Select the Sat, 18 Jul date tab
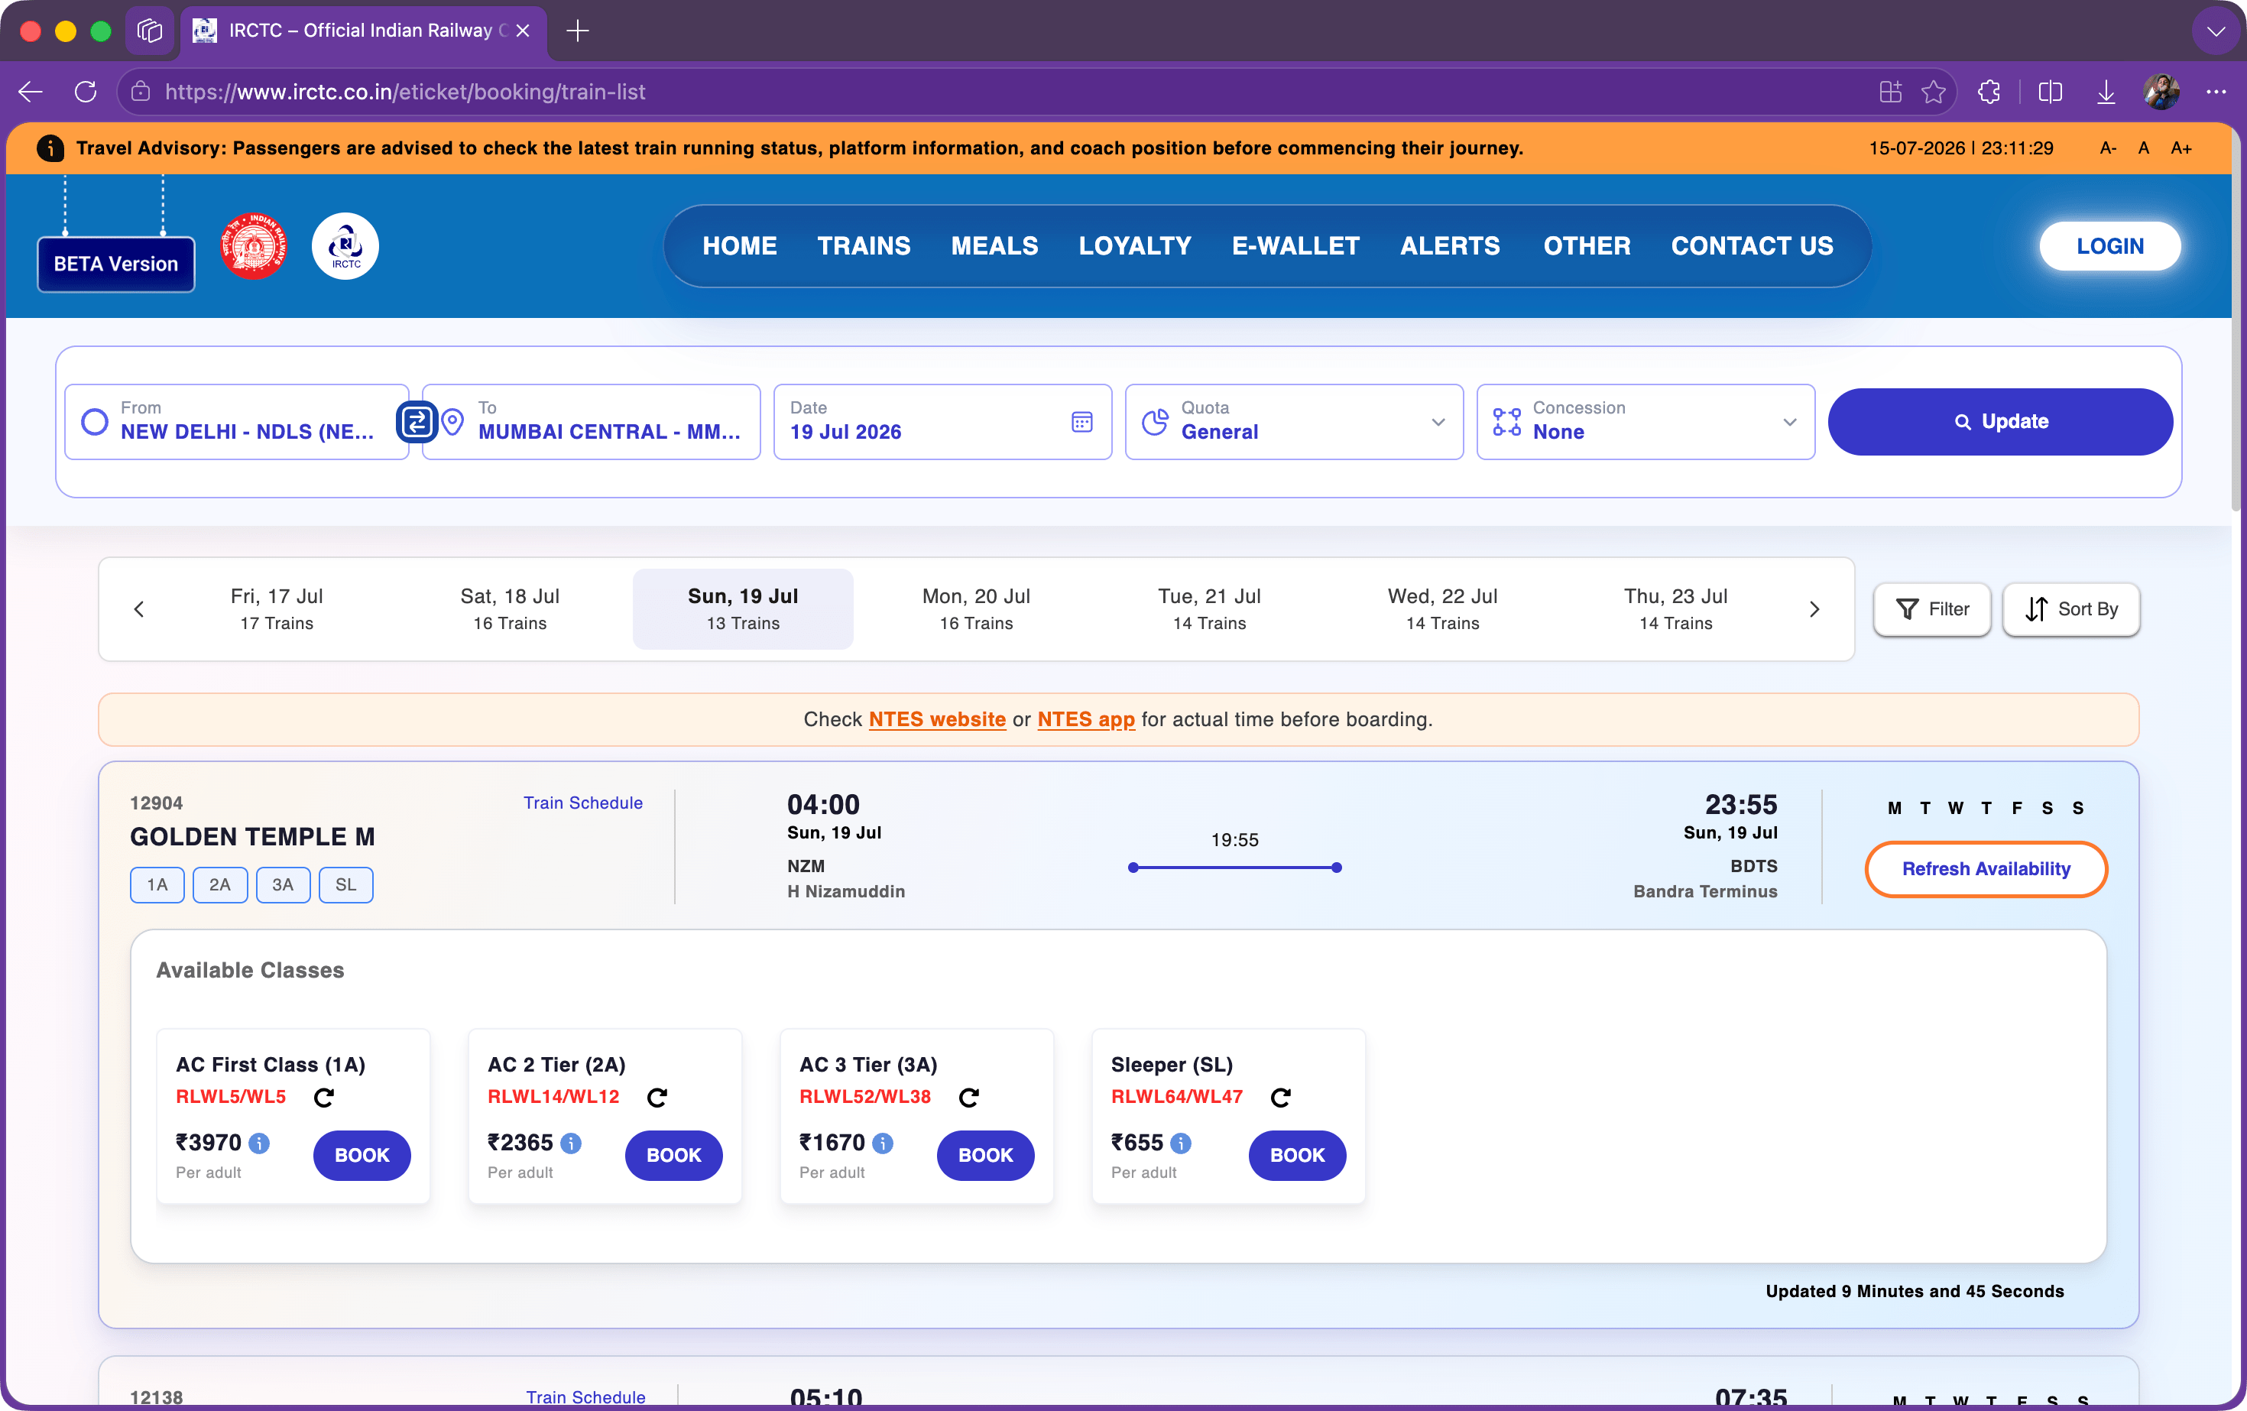Screen dimensions: 2247x1411 click(x=511, y=609)
